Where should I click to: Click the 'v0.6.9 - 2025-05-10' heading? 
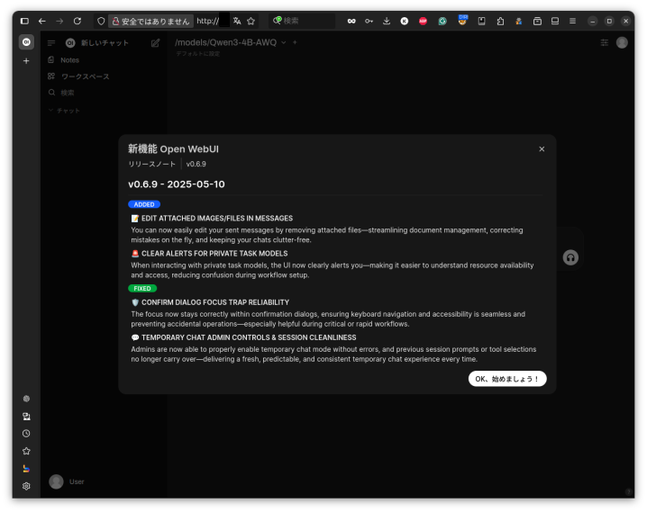click(177, 184)
